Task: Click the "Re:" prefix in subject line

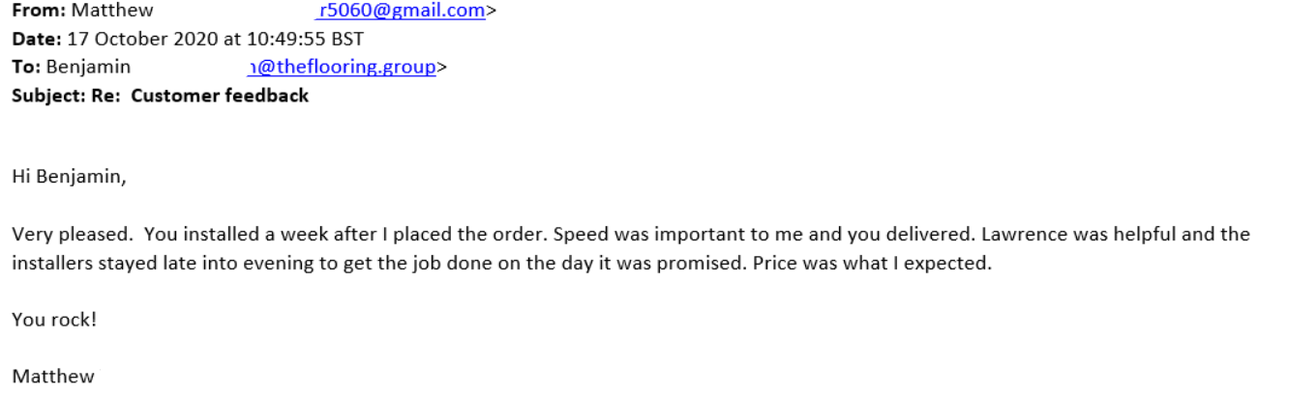Action: click(105, 96)
